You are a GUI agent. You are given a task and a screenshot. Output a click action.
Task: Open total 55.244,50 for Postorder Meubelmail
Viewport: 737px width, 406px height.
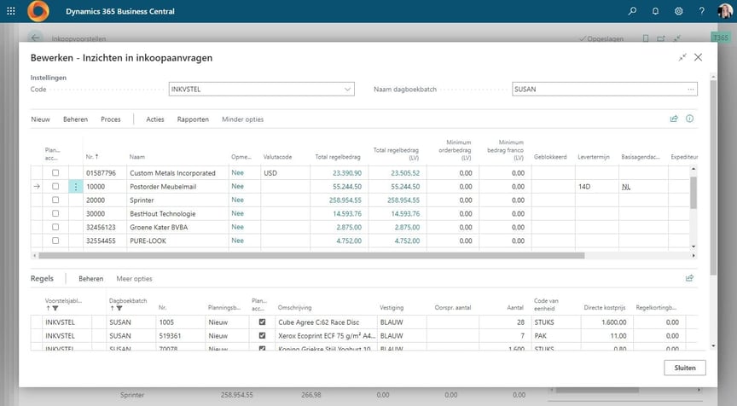(347, 187)
